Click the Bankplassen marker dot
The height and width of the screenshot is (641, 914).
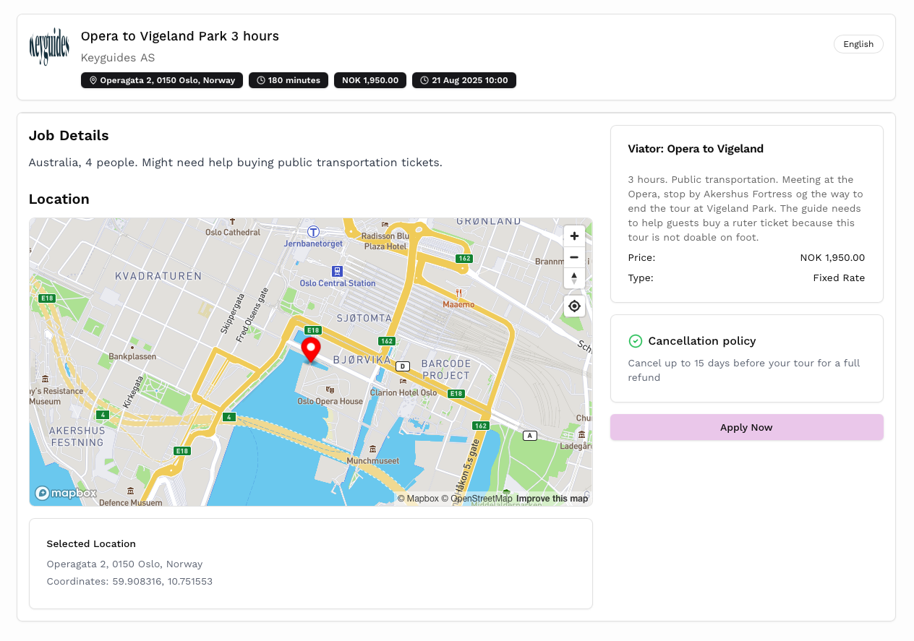tap(132, 347)
